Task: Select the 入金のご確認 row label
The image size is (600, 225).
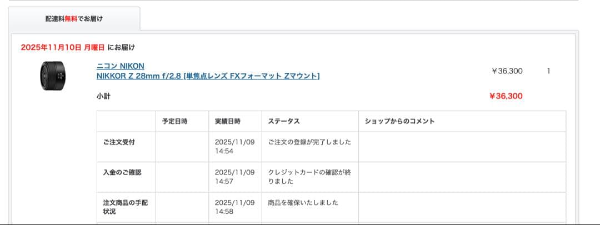Action: coord(118,172)
